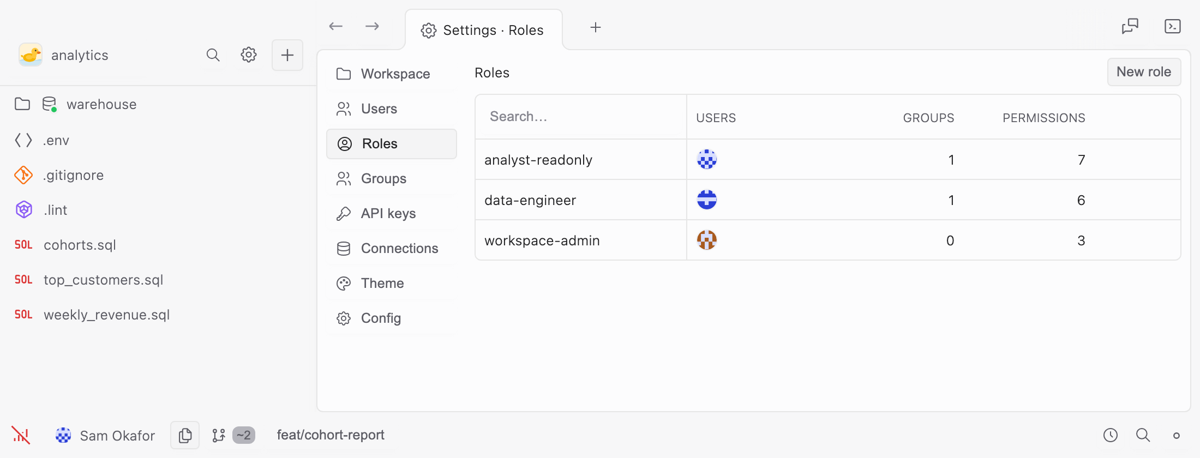Open the chat panel icon
Image resolution: width=1200 pixels, height=458 pixels.
click(x=1130, y=26)
